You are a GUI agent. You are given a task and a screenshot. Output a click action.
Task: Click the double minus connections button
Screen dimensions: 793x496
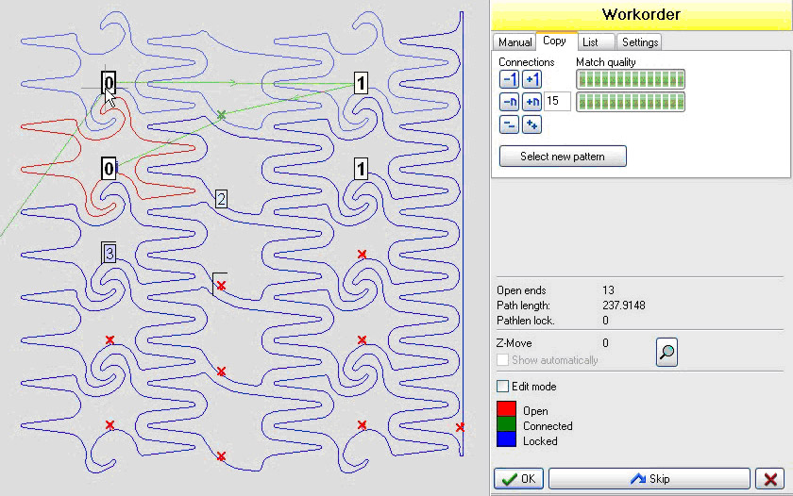coord(509,124)
